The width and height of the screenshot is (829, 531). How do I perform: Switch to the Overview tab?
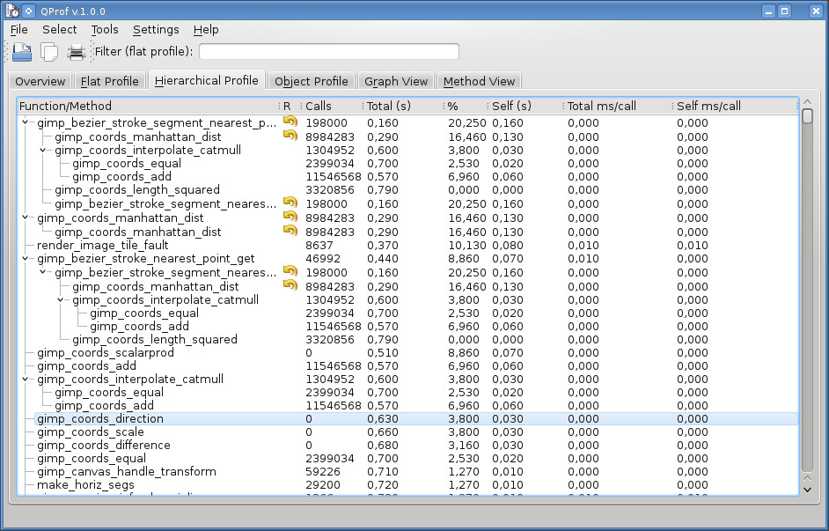pyautogui.click(x=40, y=81)
